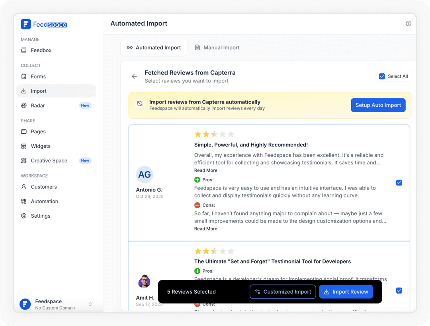Click the '5 Reviews Selected' label
Viewport: 430px width, 326px height.
[192, 292]
